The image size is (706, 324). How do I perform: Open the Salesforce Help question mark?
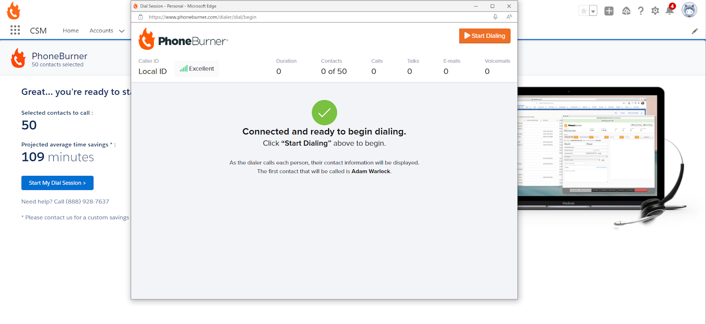tap(641, 11)
